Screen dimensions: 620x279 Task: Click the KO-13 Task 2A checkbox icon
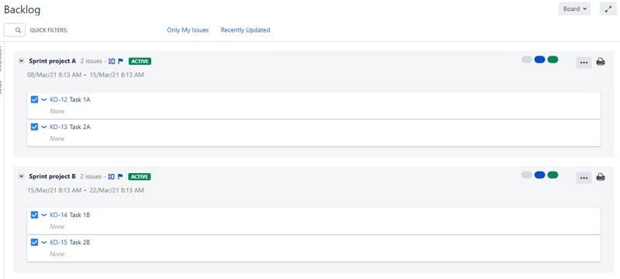tap(34, 127)
